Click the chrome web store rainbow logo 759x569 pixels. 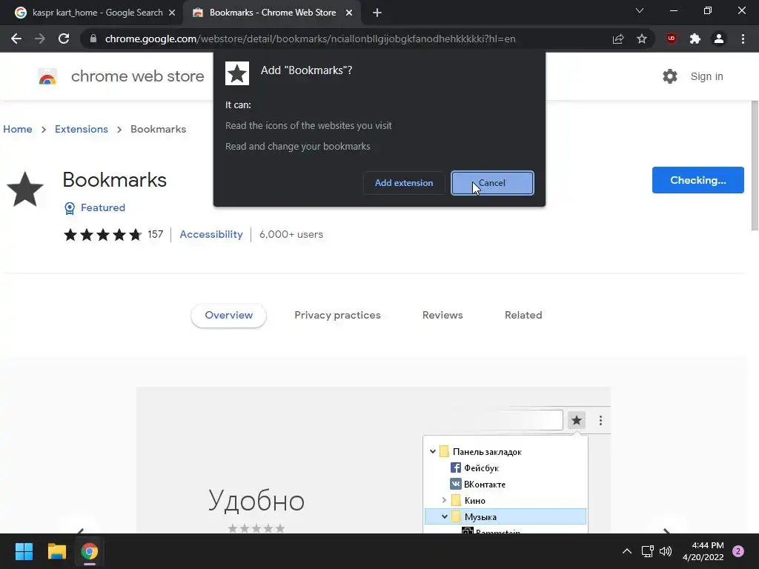tap(47, 76)
